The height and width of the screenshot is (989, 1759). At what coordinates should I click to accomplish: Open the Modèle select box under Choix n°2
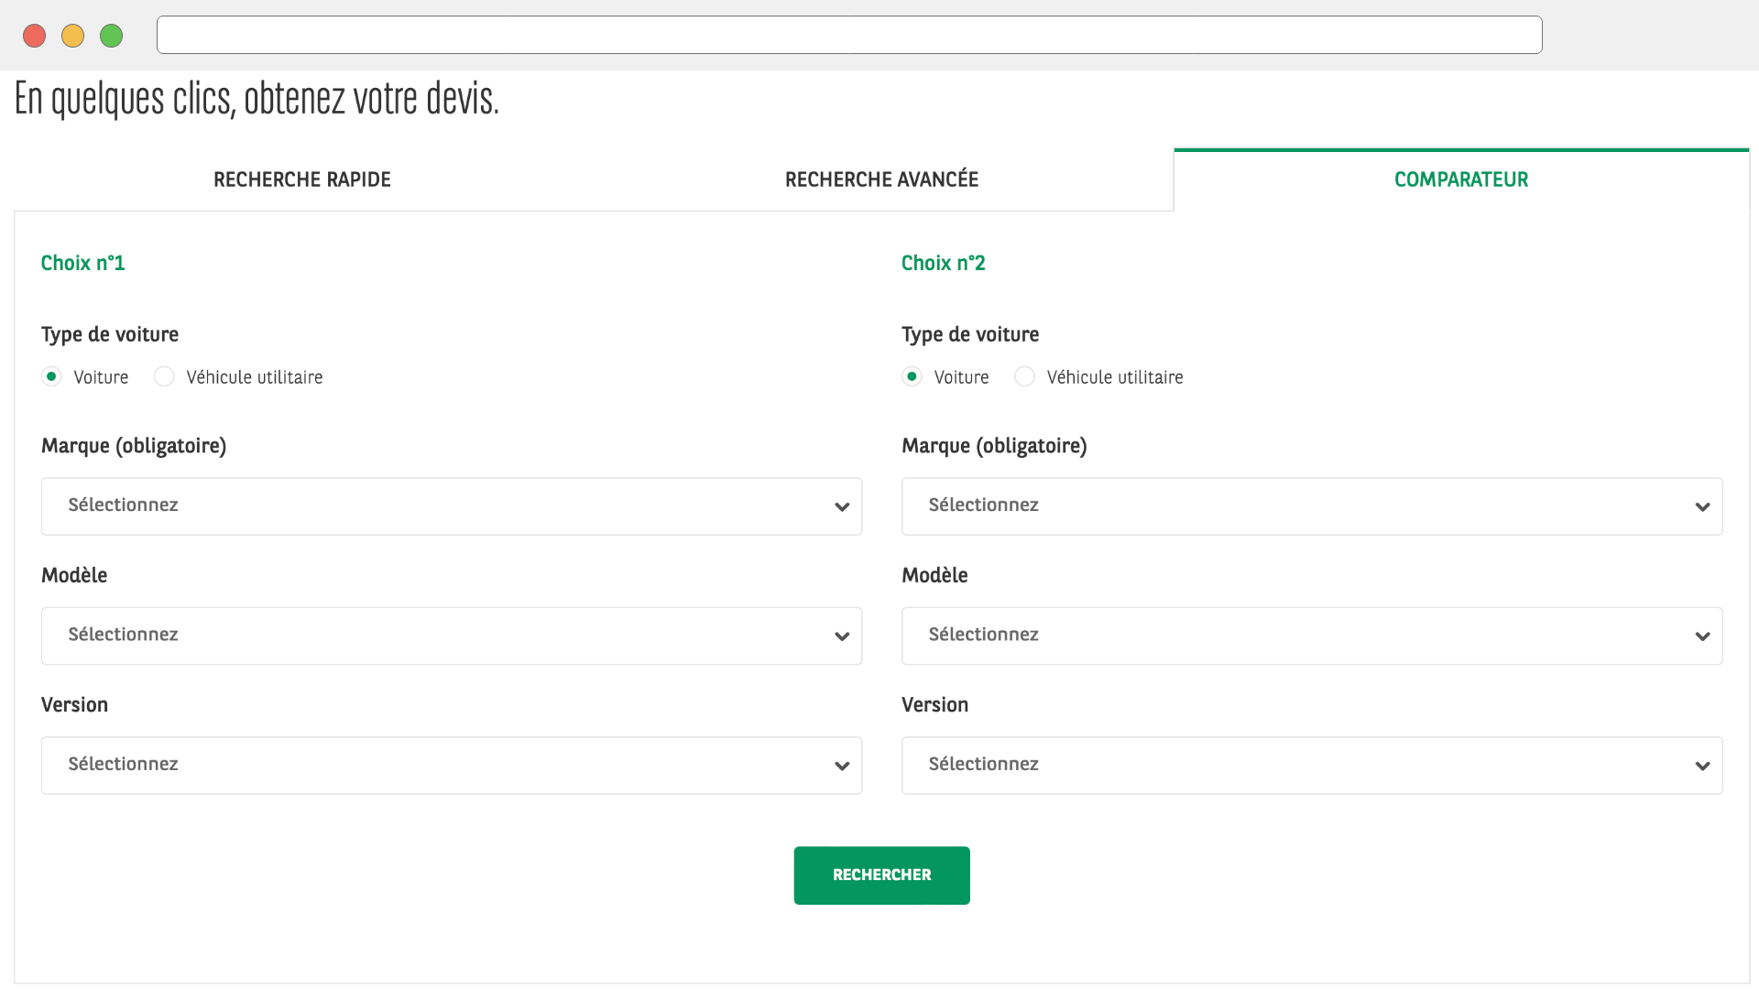coord(1311,636)
